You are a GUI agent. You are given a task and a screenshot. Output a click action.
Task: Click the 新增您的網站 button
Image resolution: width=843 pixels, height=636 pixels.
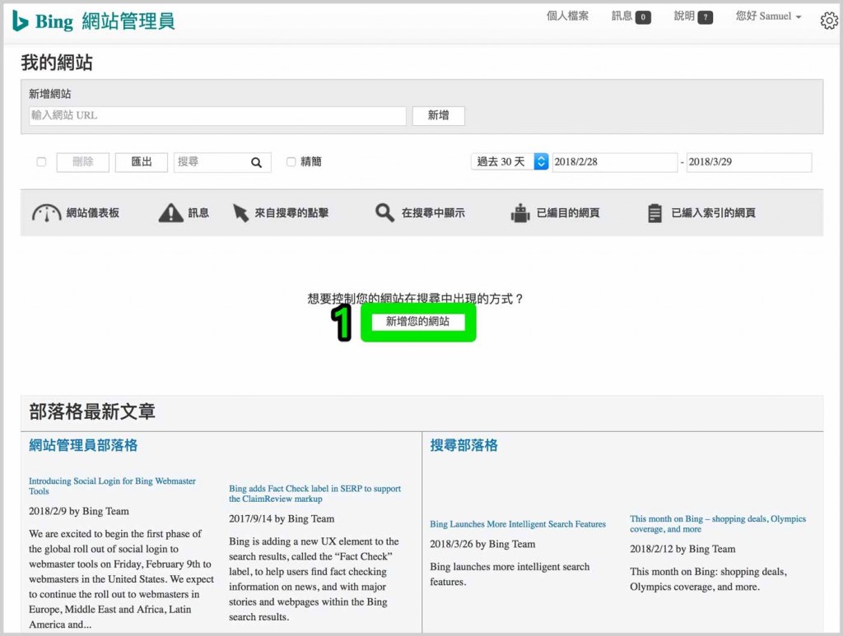[417, 322]
